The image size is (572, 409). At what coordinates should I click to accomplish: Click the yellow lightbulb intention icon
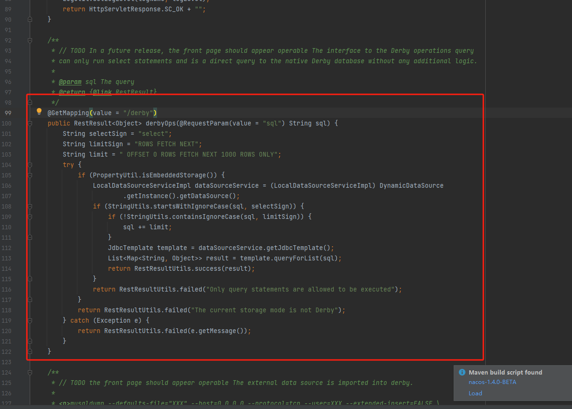[39, 112]
